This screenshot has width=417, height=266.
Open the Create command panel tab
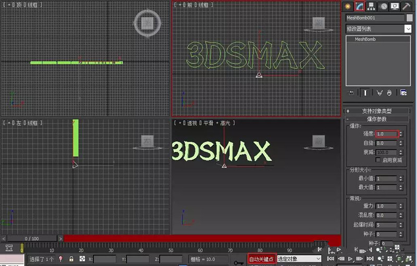tap(348, 6)
